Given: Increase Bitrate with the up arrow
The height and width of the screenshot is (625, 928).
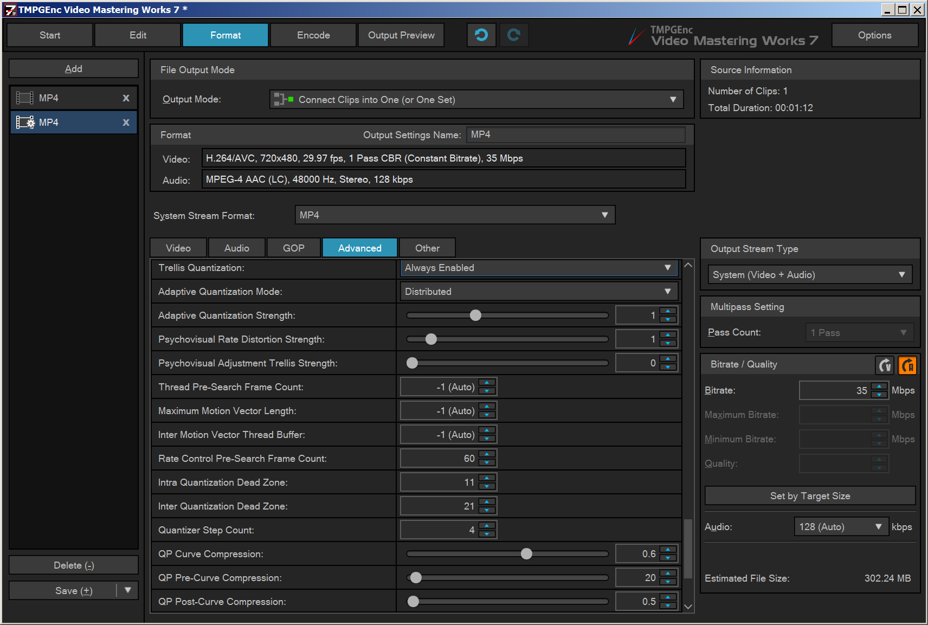Looking at the screenshot, I should click(879, 386).
